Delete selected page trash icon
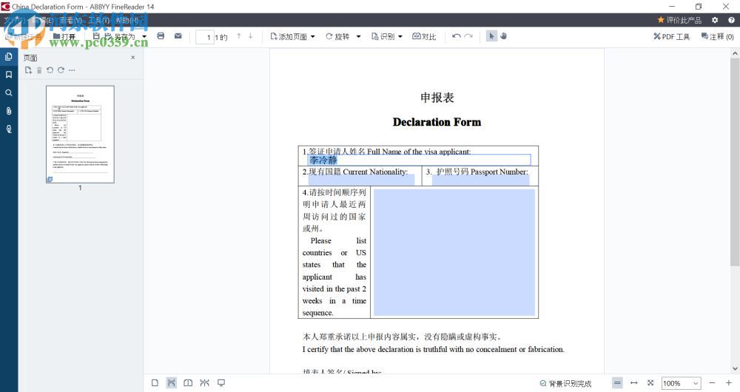This screenshot has width=740, height=392. pyautogui.click(x=39, y=70)
